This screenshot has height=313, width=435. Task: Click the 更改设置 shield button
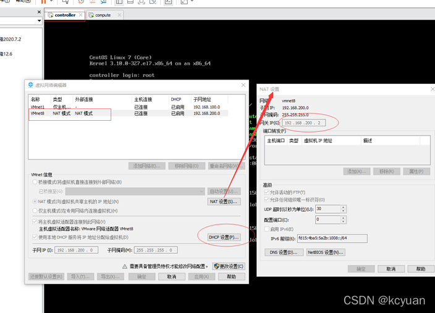[229, 266]
